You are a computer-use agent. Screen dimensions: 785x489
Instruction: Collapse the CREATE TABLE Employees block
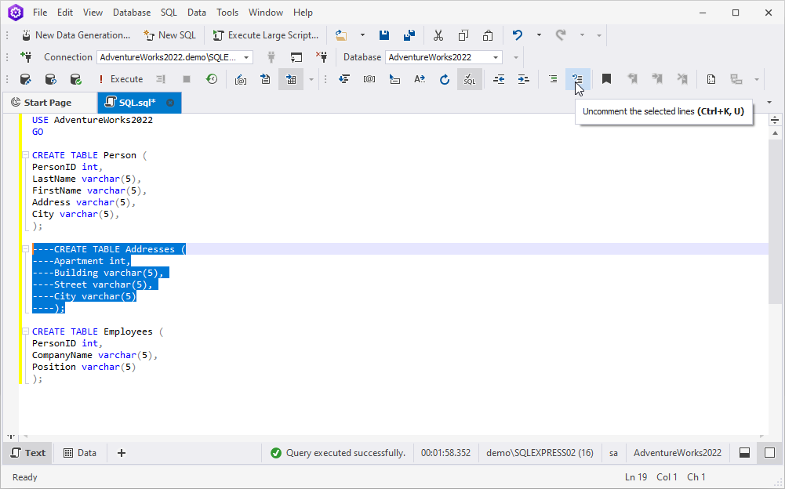25,331
